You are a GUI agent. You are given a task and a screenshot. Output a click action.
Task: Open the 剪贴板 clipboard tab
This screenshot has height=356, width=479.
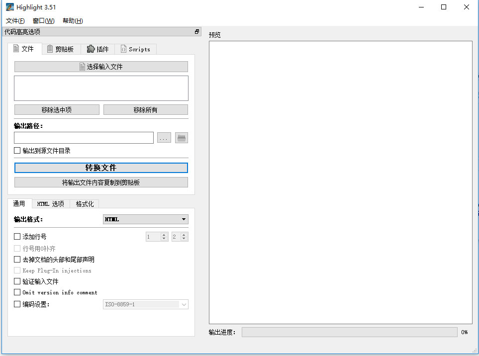tap(60, 49)
